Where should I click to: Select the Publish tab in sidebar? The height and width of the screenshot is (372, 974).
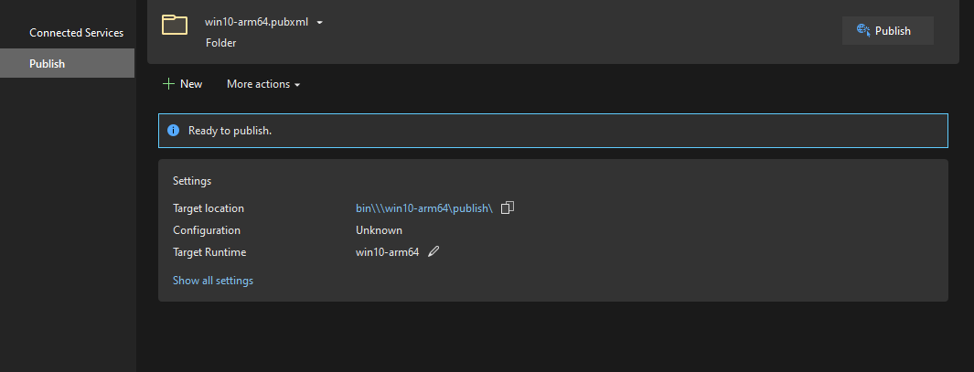click(x=48, y=64)
